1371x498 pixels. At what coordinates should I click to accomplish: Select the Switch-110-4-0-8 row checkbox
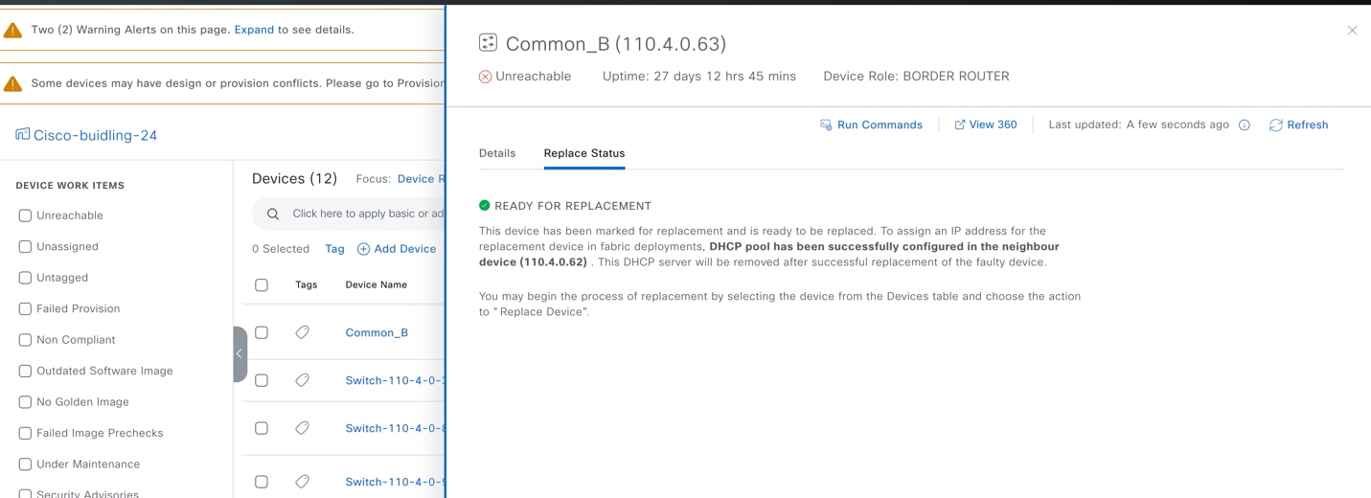262,428
